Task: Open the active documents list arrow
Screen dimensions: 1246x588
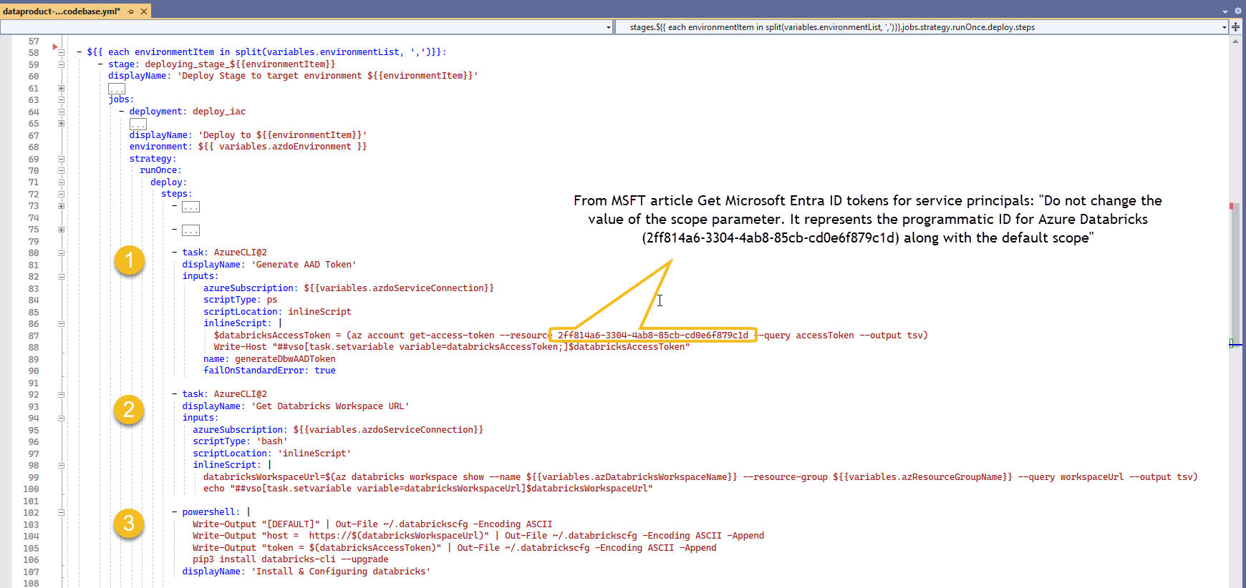Action: coord(1225,11)
